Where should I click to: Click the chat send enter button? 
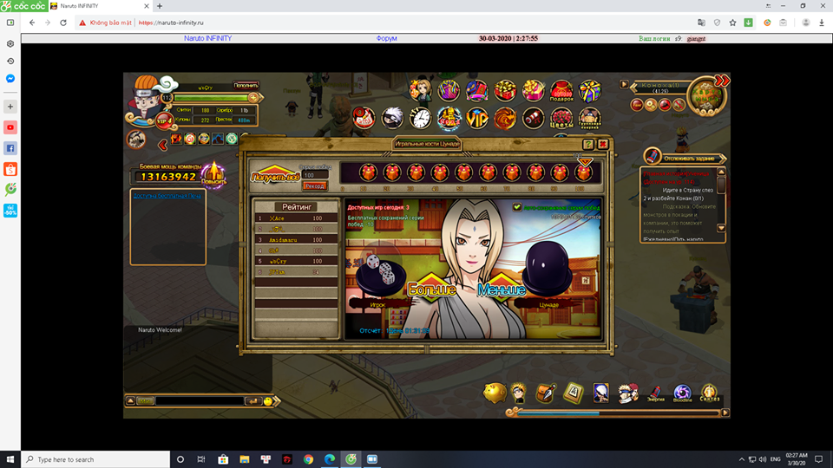pyautogui.click(x=253, y=401)
